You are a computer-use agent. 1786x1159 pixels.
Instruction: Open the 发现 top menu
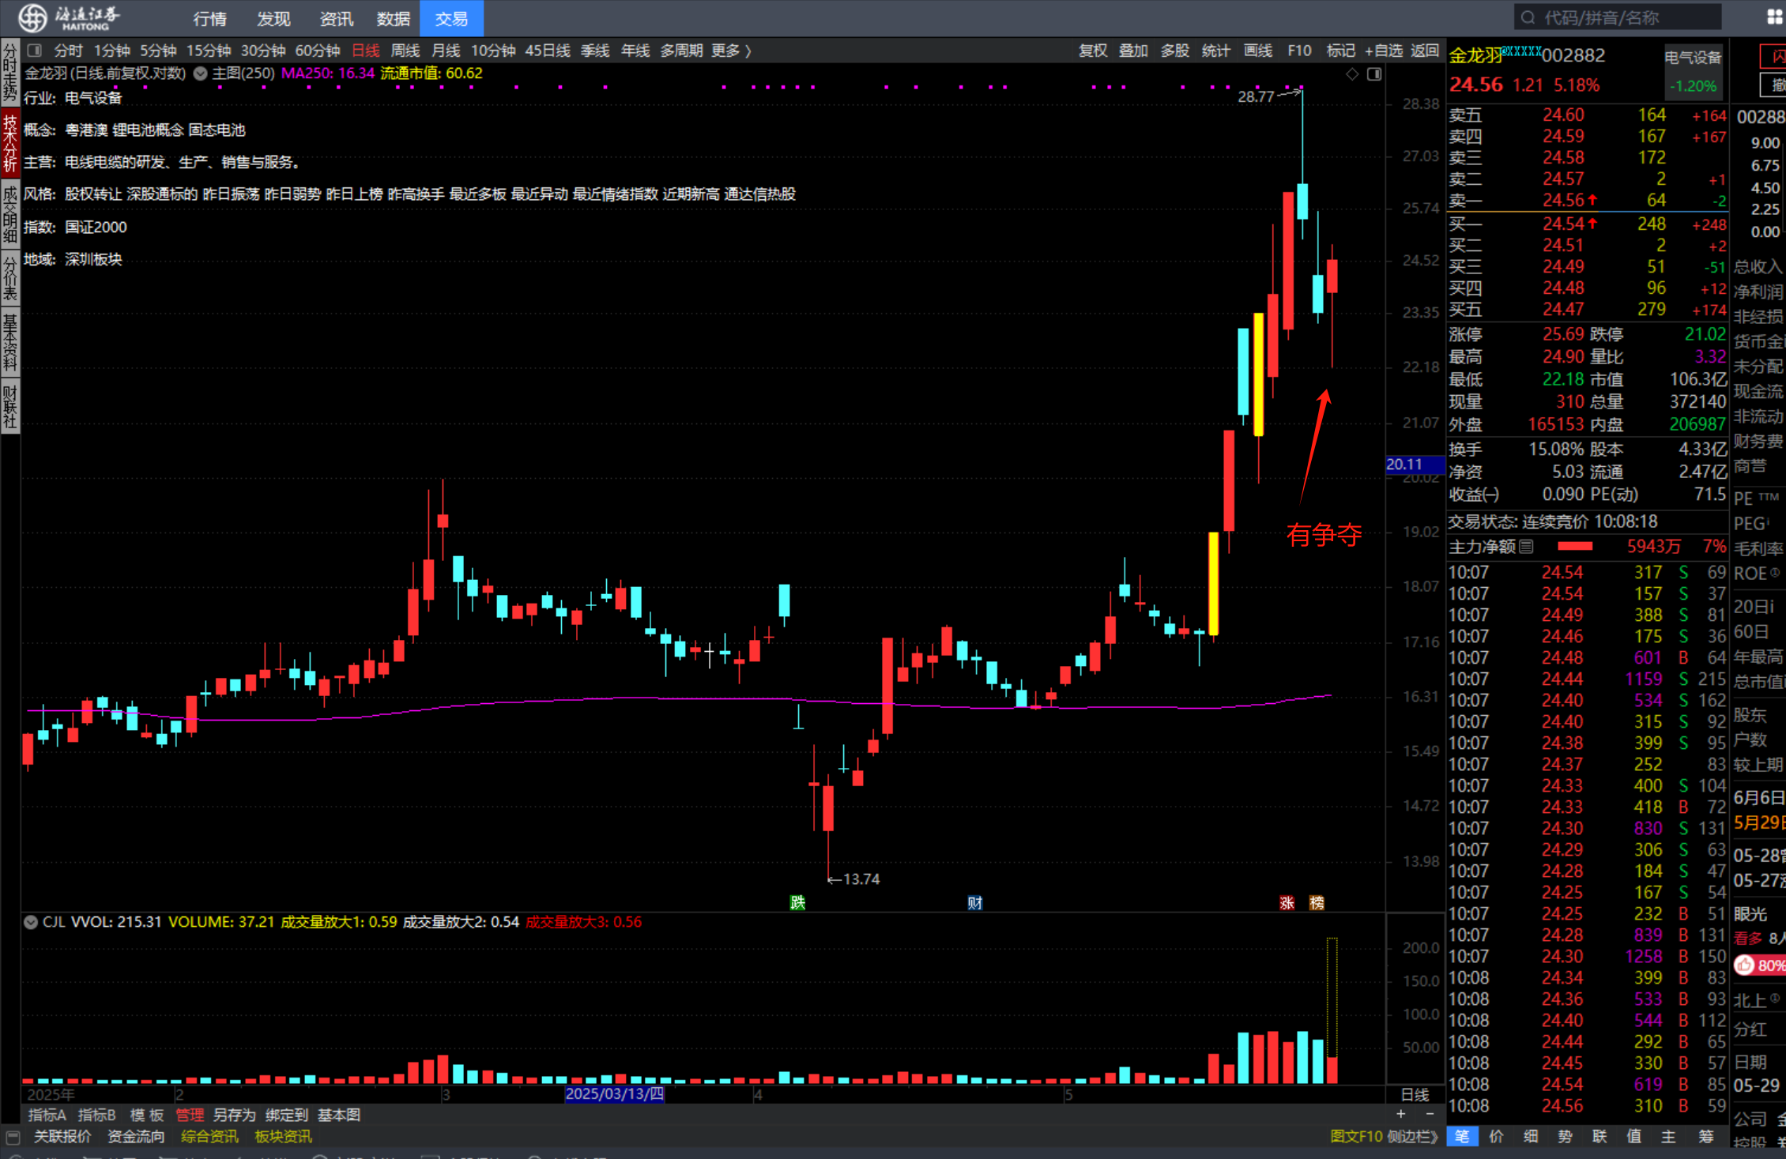(x=273, y=18)
